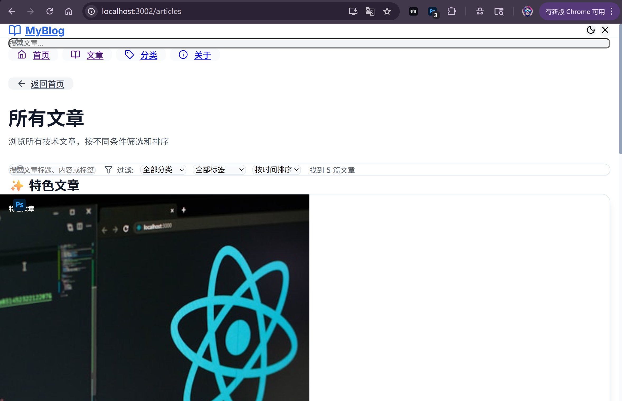Screen dimensions: 622x401
Task: Click the filter funnel icon
Action: click(x=108, y=170)
